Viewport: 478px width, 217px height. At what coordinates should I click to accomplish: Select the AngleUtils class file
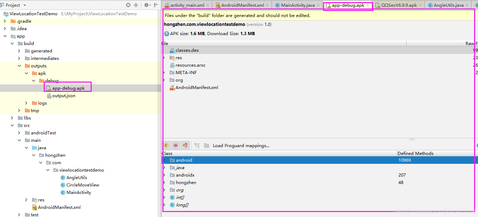pyautogui.click(x=76, y=178)
